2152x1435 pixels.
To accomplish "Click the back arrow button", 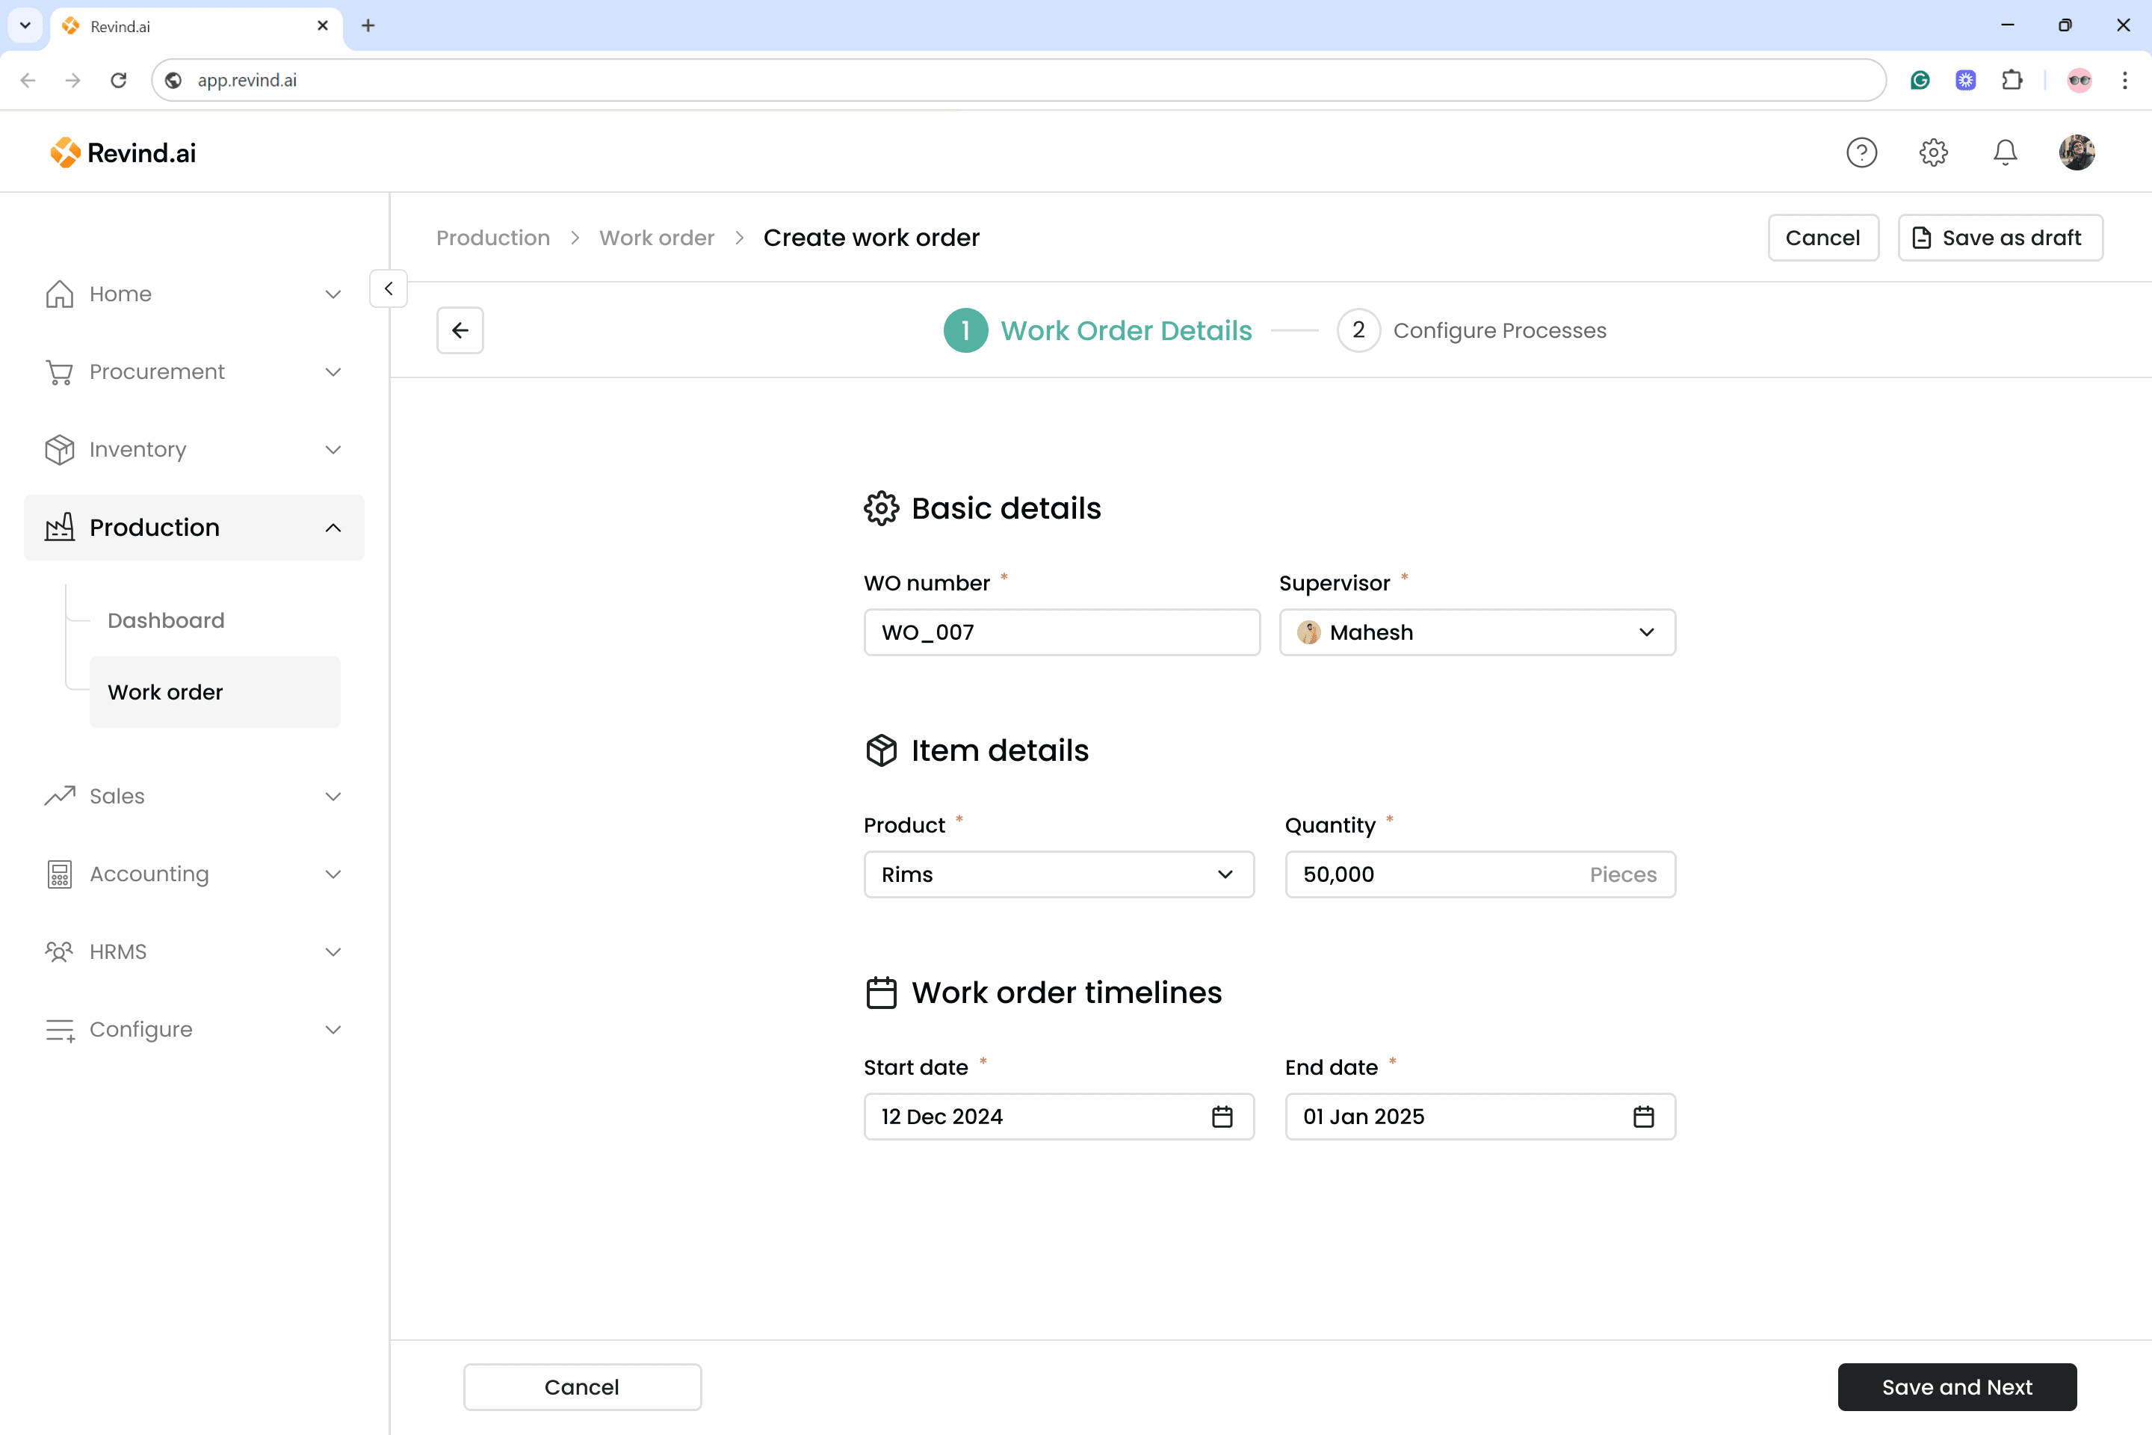I will pyautogui.click(x=460, y=330).
